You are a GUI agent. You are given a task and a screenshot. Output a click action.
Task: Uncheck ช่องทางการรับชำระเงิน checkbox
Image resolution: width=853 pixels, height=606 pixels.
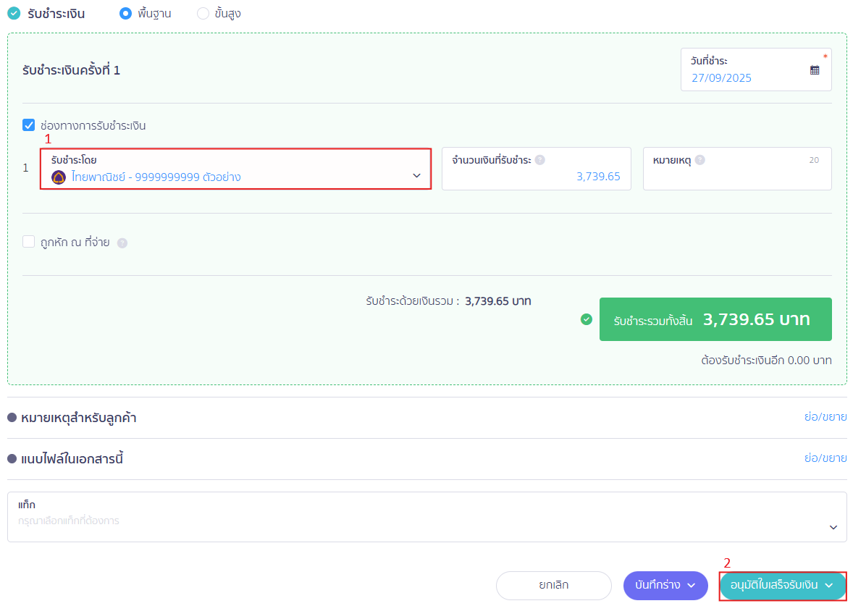point(29,125)
